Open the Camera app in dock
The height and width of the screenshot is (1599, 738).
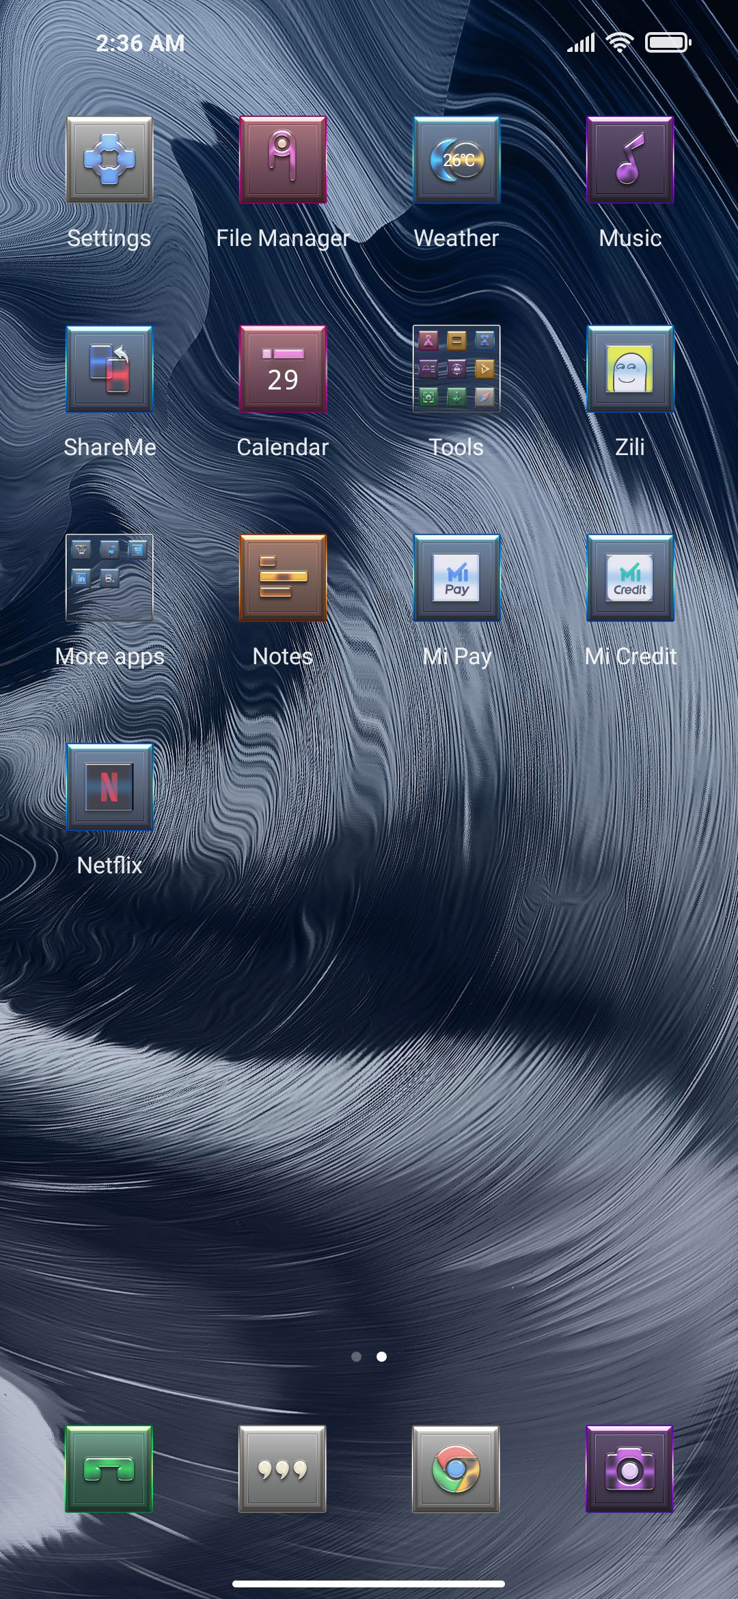(629, 1469)
